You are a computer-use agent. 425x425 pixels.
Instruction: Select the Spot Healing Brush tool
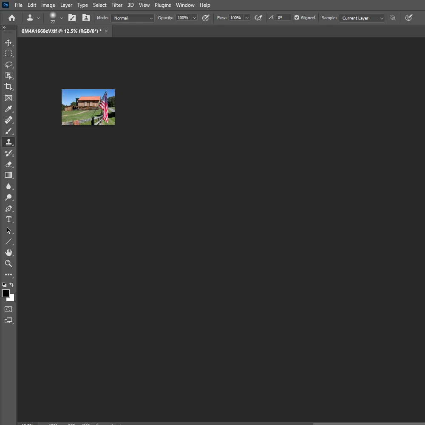coord(8,120)
